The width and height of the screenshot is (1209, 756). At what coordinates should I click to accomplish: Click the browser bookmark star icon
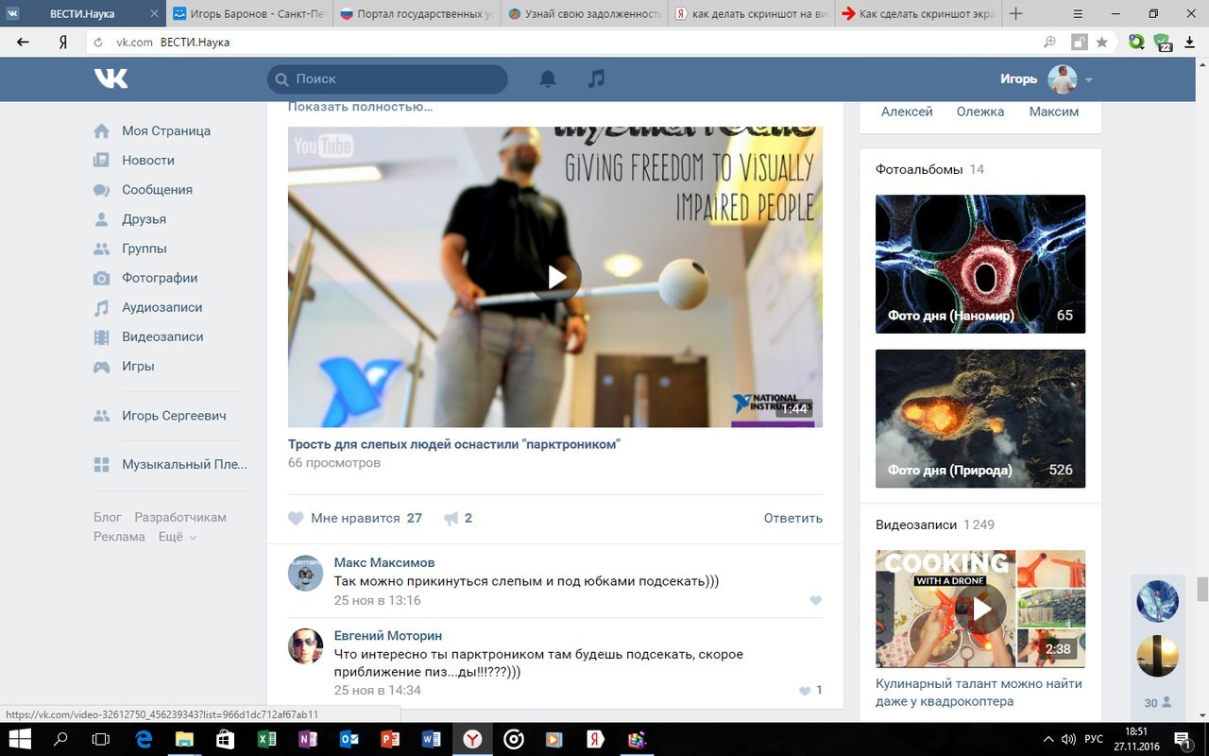(1101, 43)
